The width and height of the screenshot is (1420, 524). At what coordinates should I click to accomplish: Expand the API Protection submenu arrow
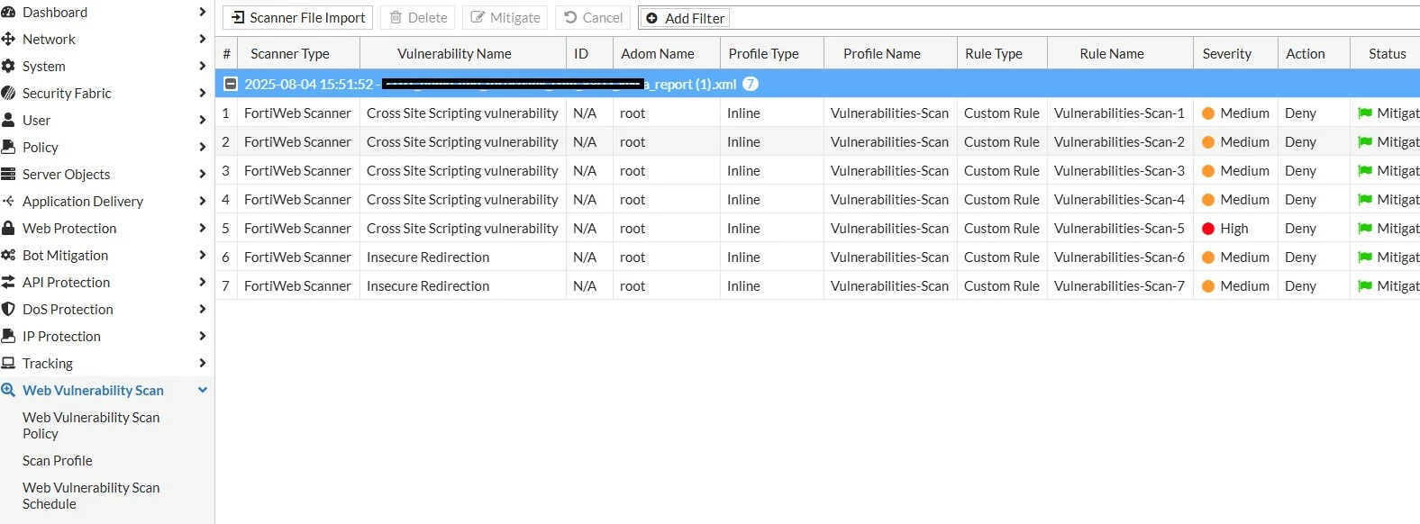click(x=202, y=282)
